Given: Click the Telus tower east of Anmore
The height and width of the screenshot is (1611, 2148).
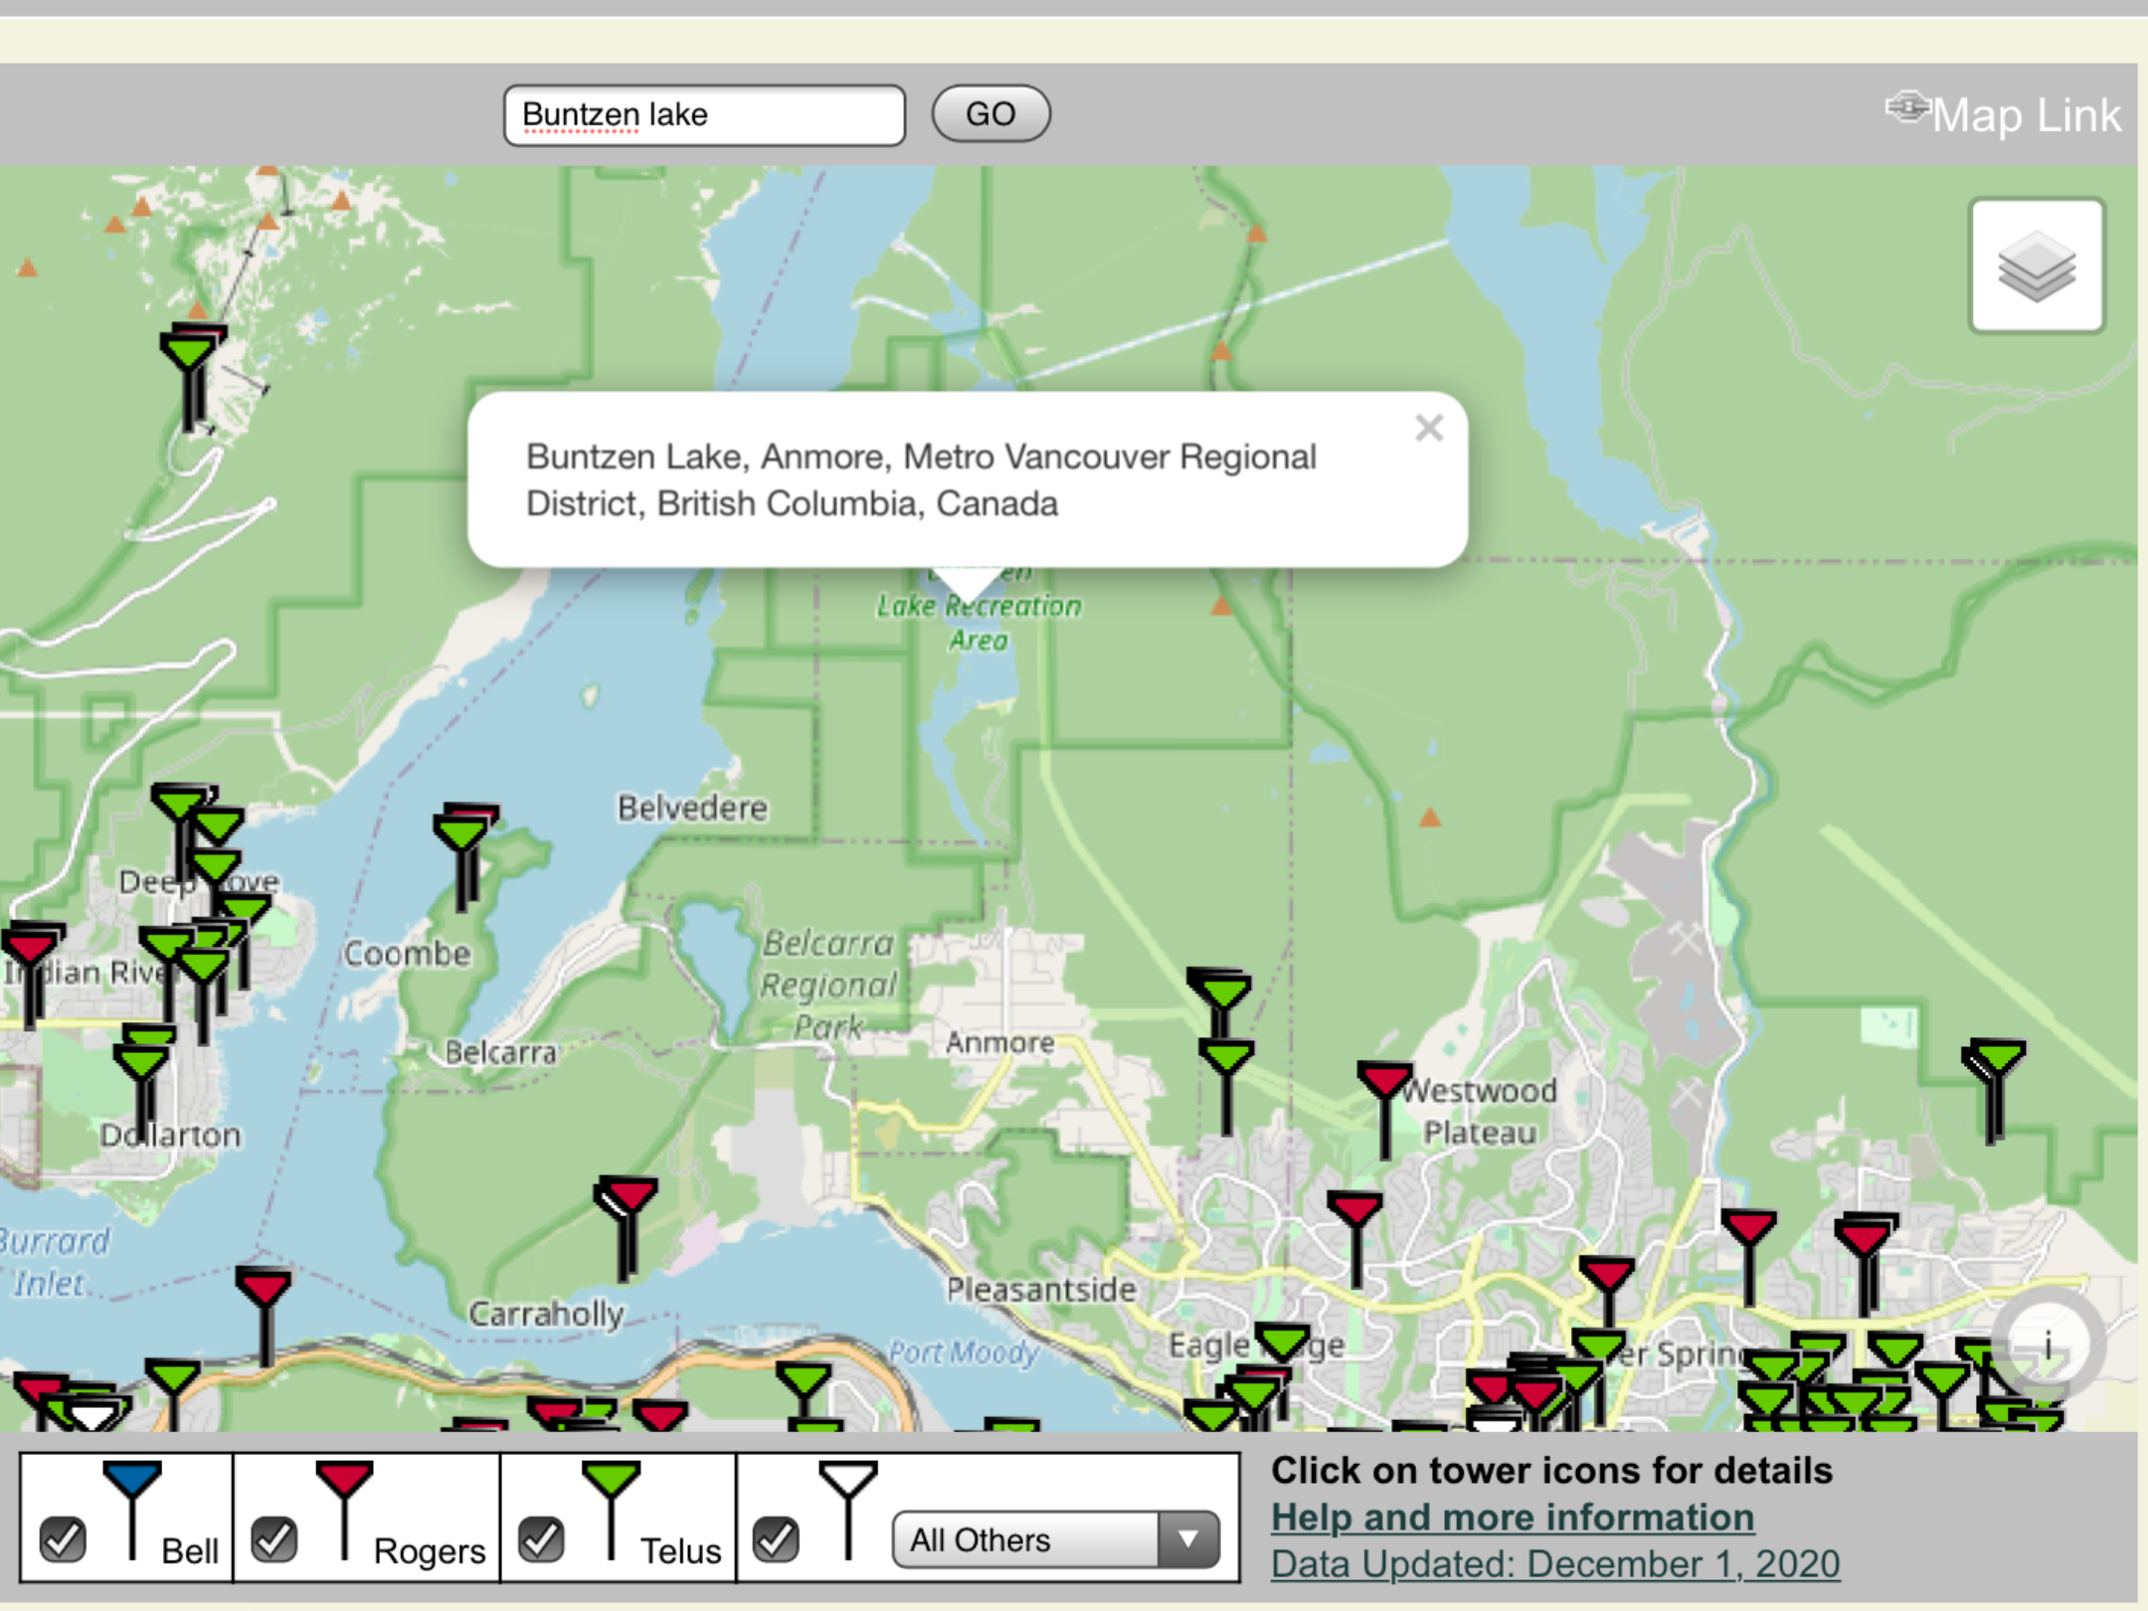Looking at the screenshot, I should pos(1225,1057).
